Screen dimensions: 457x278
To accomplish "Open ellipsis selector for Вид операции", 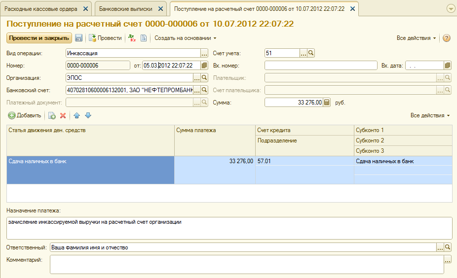I will coord(204,53).
